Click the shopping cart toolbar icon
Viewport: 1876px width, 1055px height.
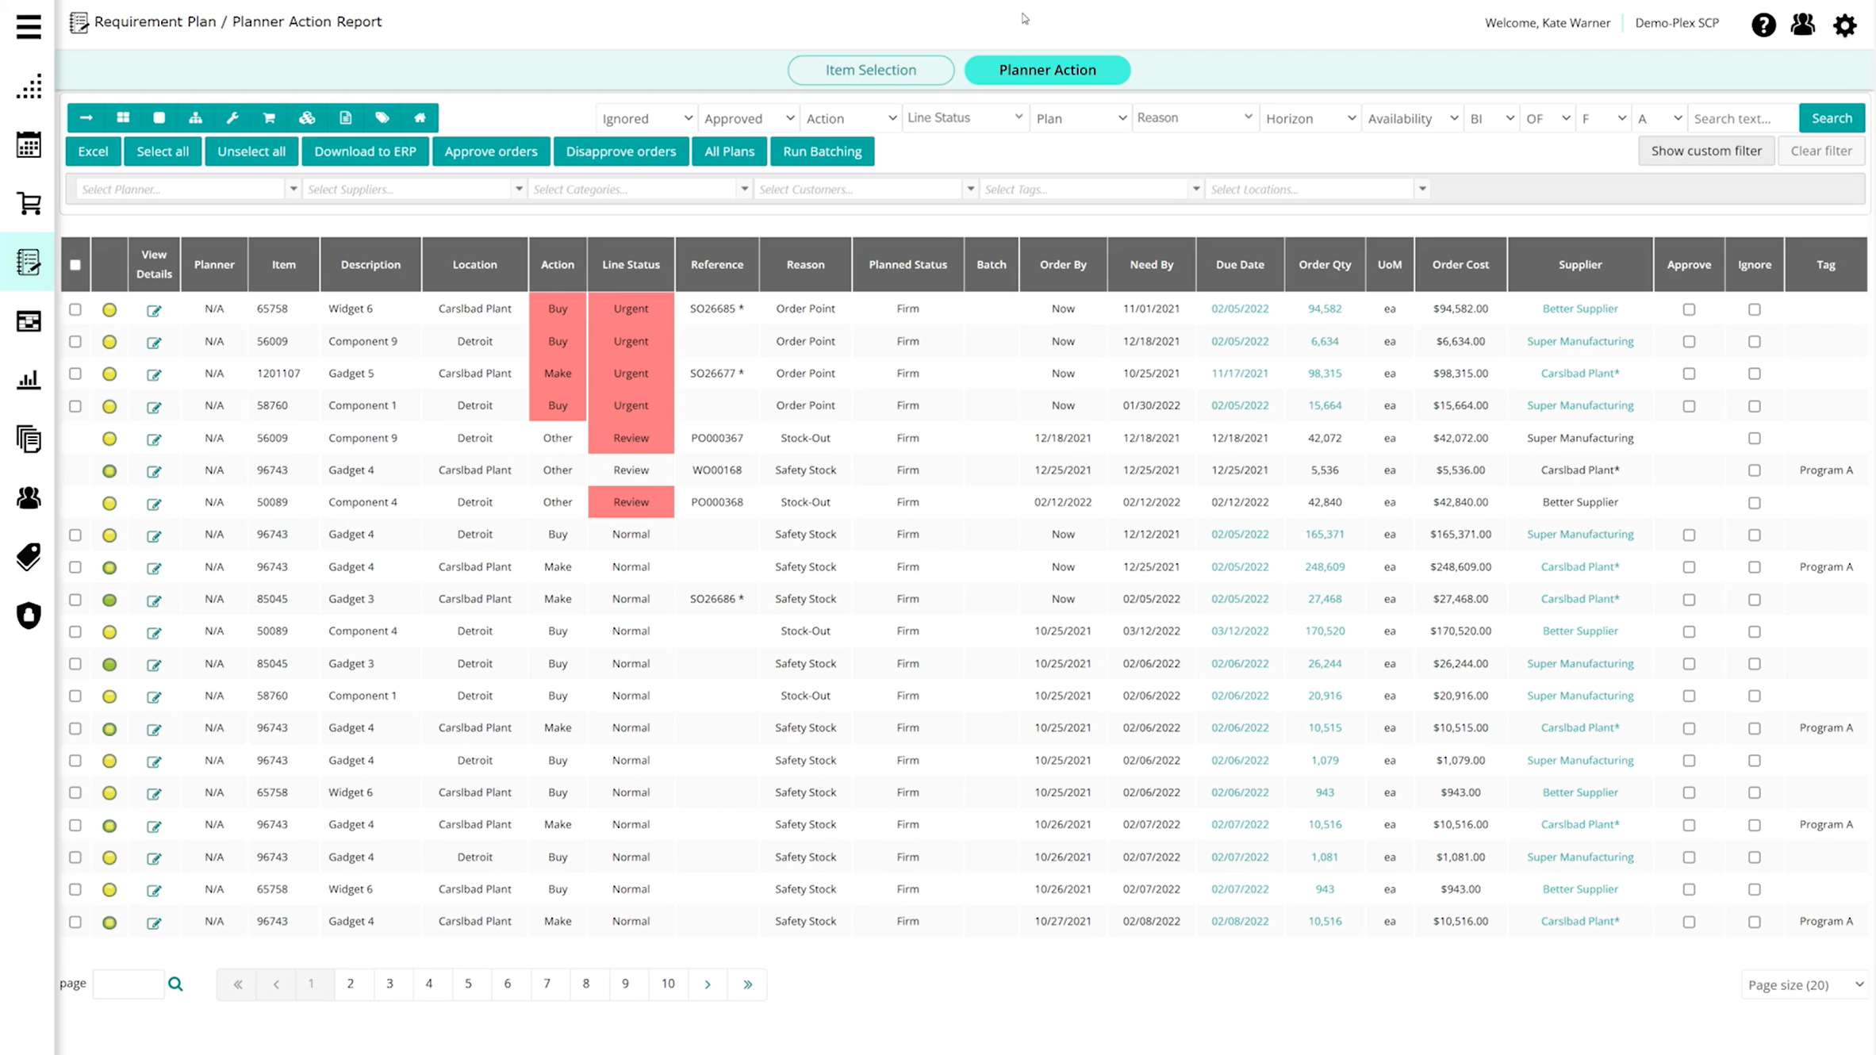pyautogui.click(x=269, y=118)
